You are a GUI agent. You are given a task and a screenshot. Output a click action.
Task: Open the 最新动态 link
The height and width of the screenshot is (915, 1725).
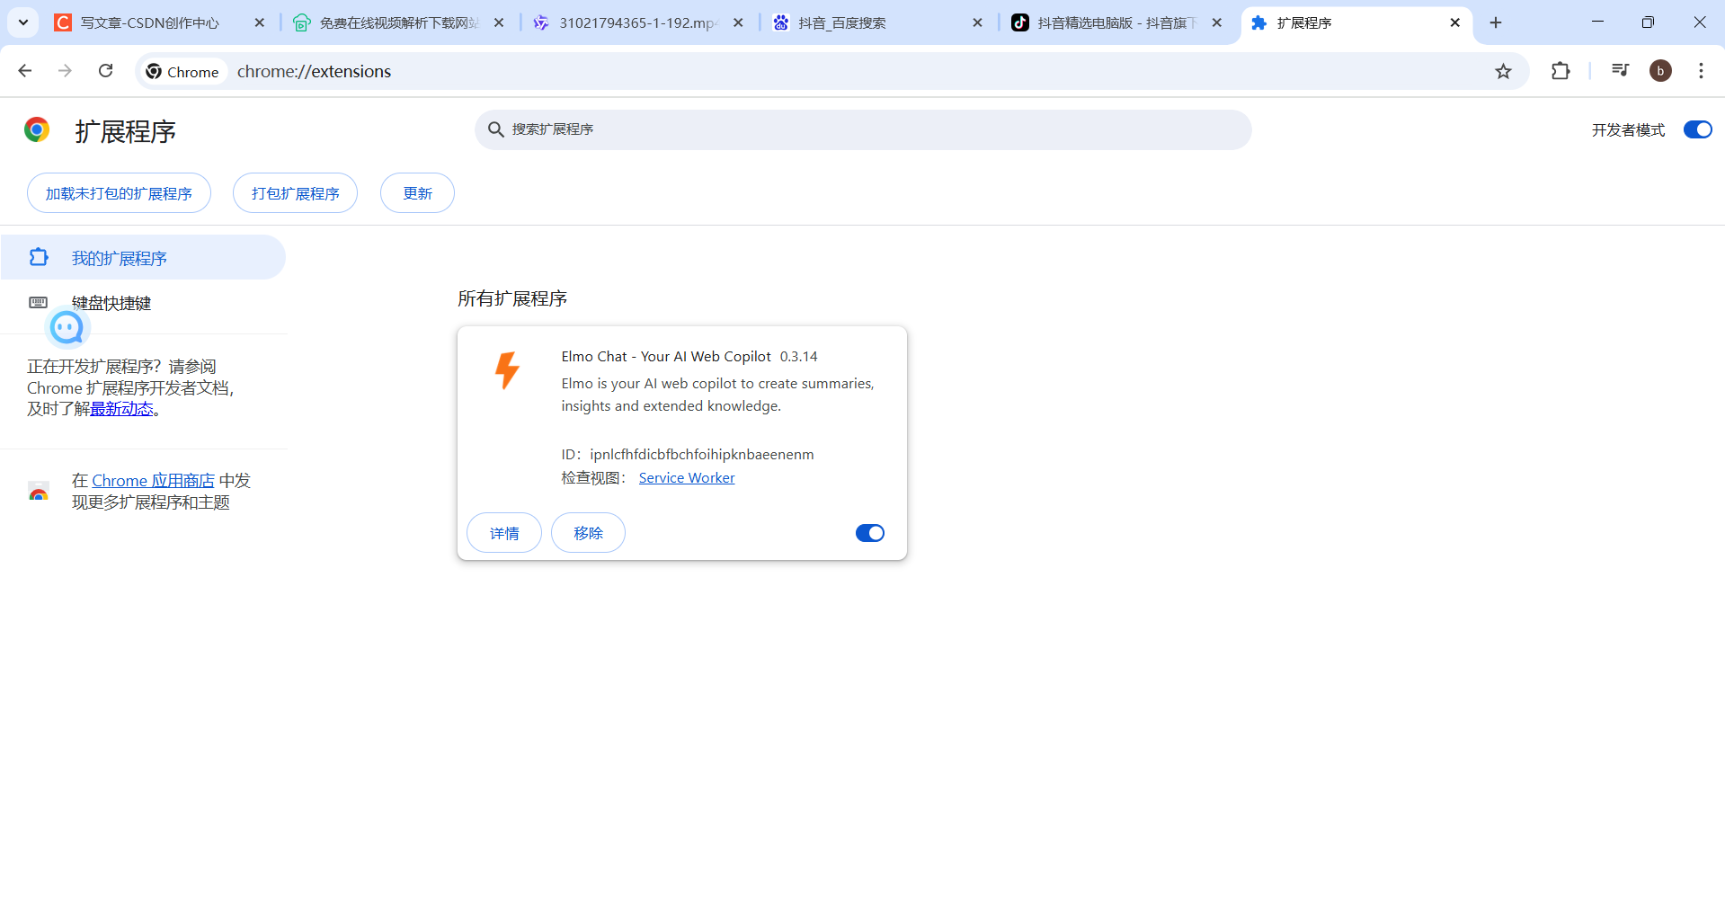click(x=121, y=409)
